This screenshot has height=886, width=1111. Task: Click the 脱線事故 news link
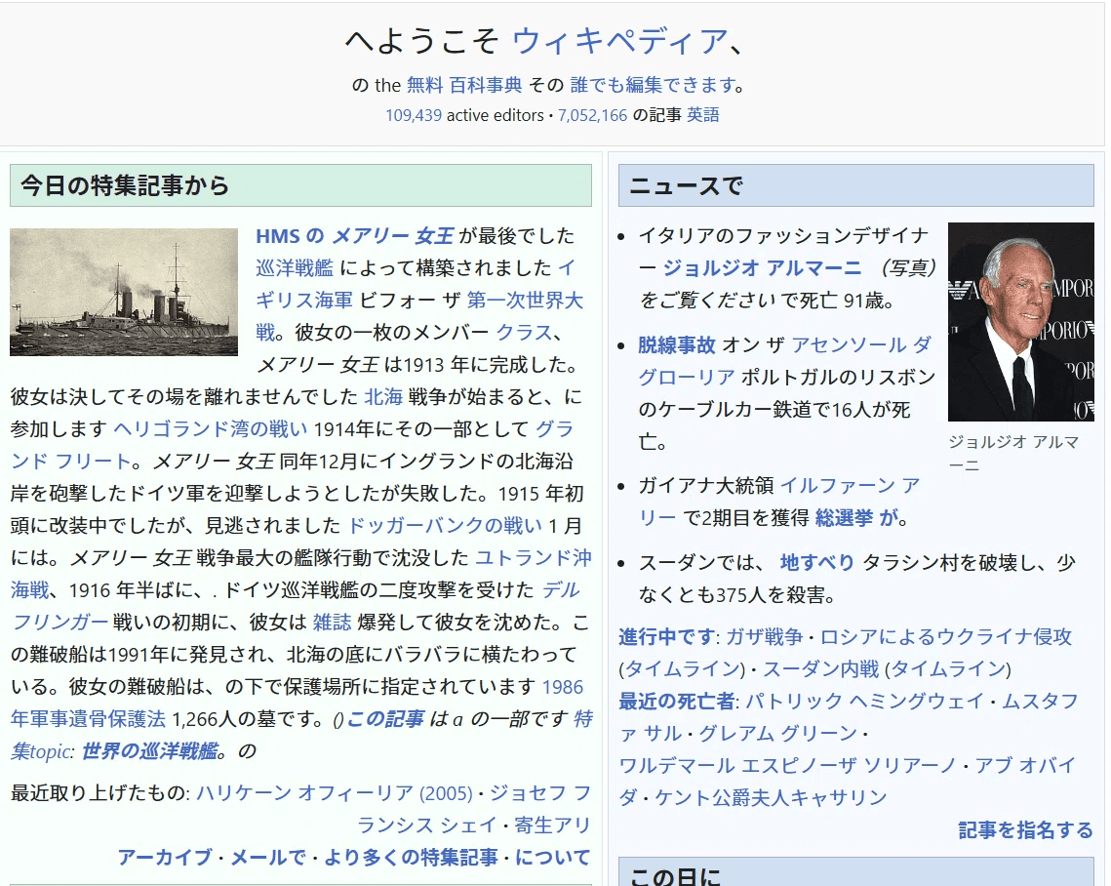[x=677, y=344]
